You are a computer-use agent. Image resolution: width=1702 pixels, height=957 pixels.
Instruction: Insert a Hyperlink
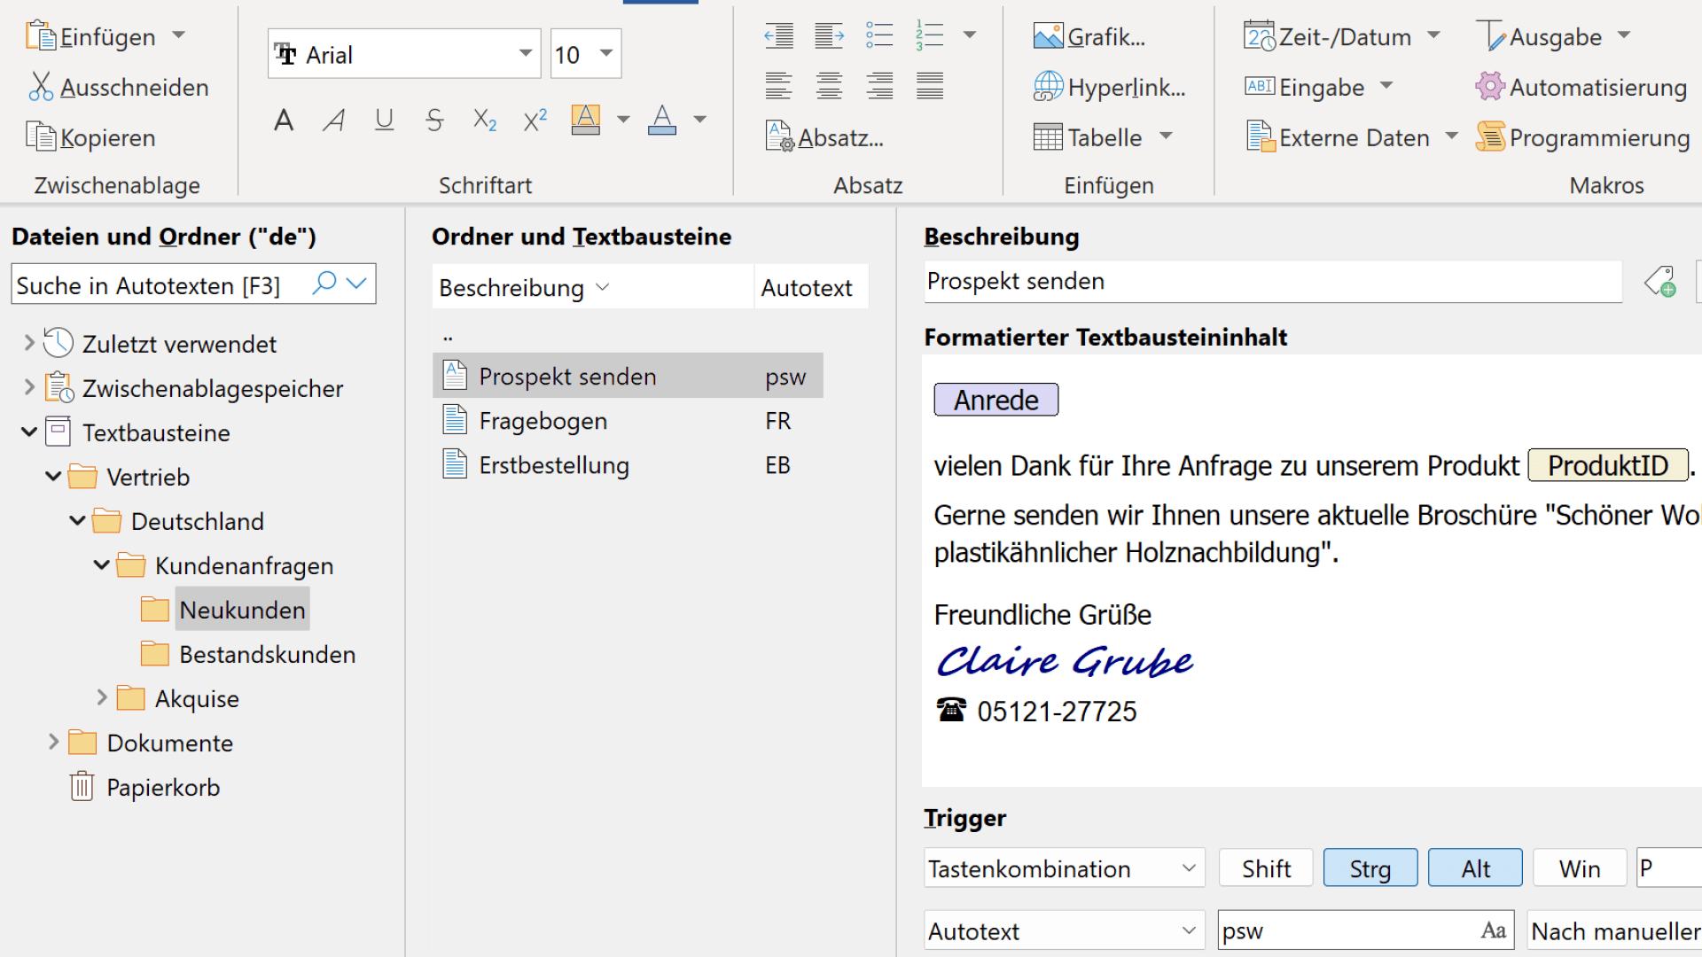[x=1109, y=87]
